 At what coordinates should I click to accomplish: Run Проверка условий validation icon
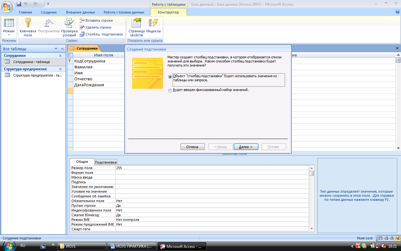(69, 28)
